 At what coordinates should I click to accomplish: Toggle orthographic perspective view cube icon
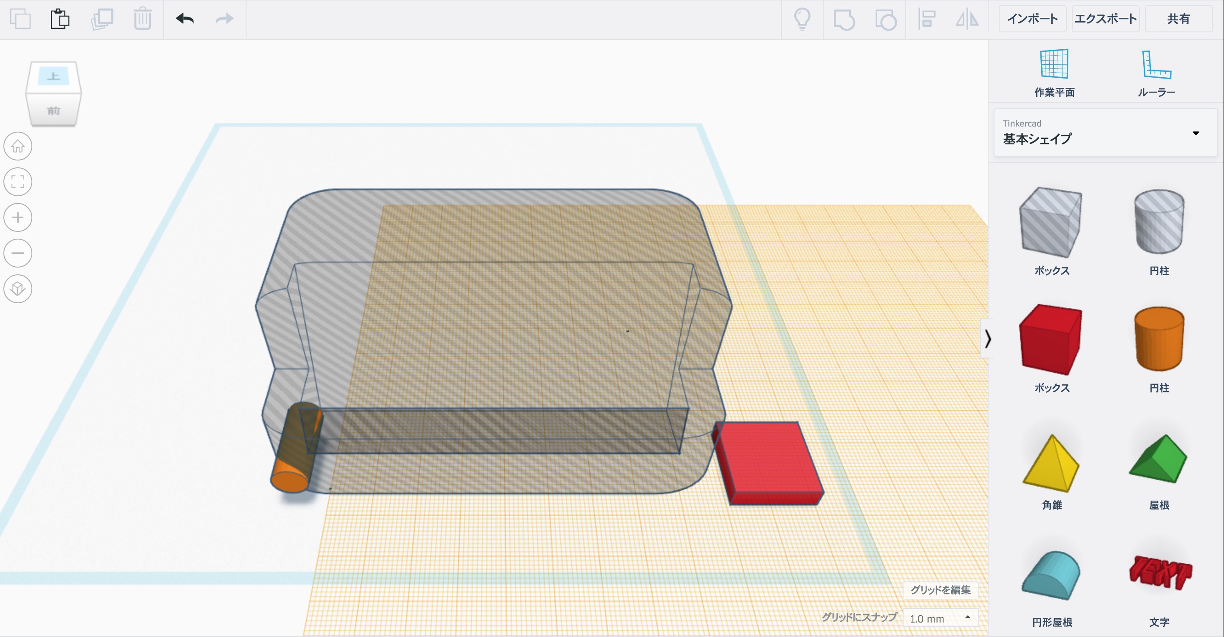point(18,289)
